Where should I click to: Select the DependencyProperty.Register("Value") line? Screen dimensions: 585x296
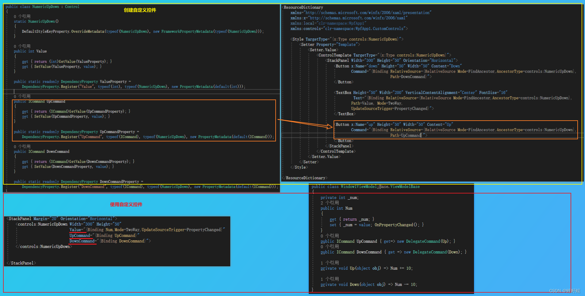134,87
